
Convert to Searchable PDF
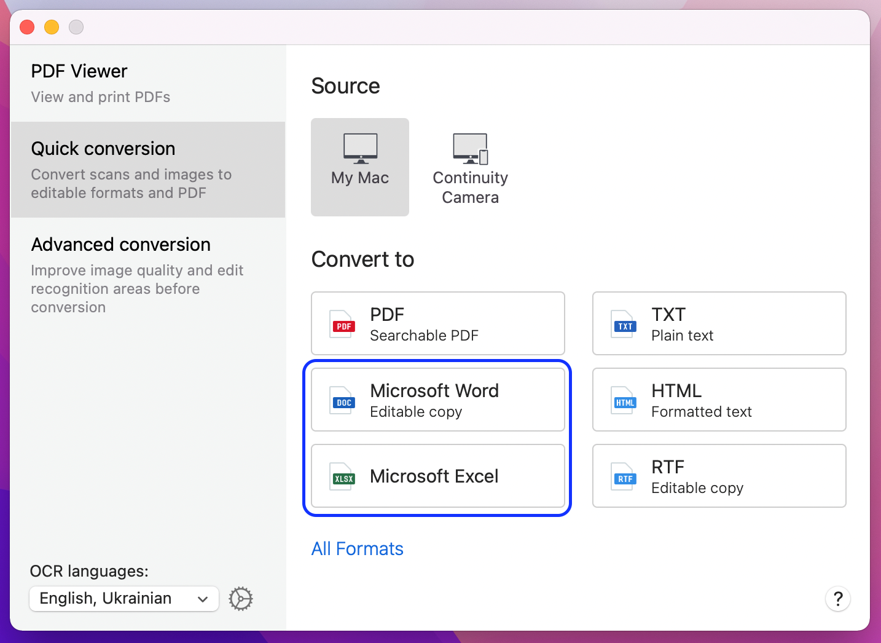coord(438,323)
